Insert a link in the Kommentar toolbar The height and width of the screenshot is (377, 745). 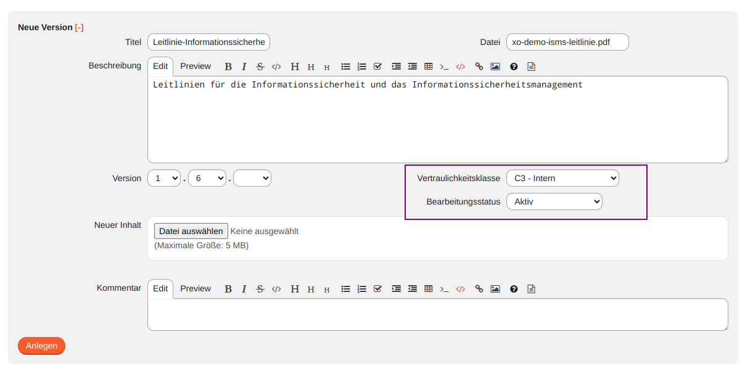coord(479,288)
